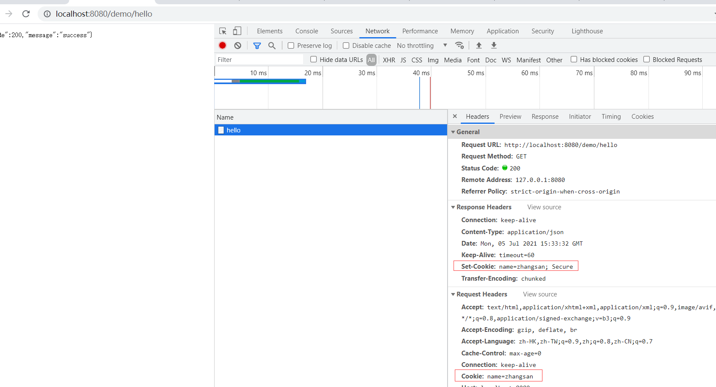Click the network Filter text field

click(x=259, y=60)
